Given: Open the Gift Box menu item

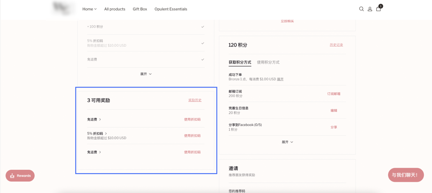Looking at the screenshot, I should point(140,9).
